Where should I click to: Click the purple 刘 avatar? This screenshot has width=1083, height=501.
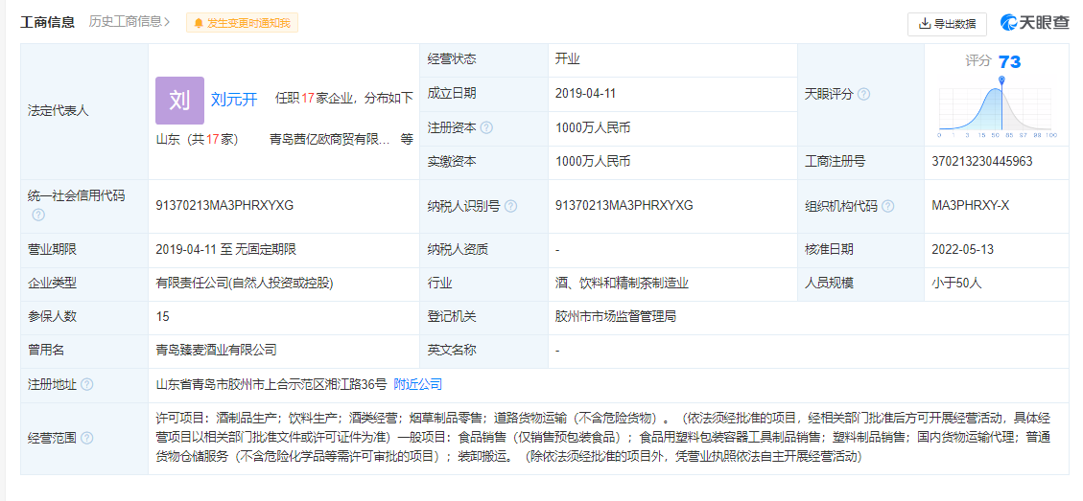(180, 101)
